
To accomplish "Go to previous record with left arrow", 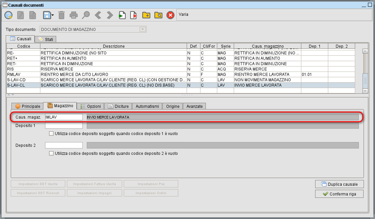I will click(98, 15).
